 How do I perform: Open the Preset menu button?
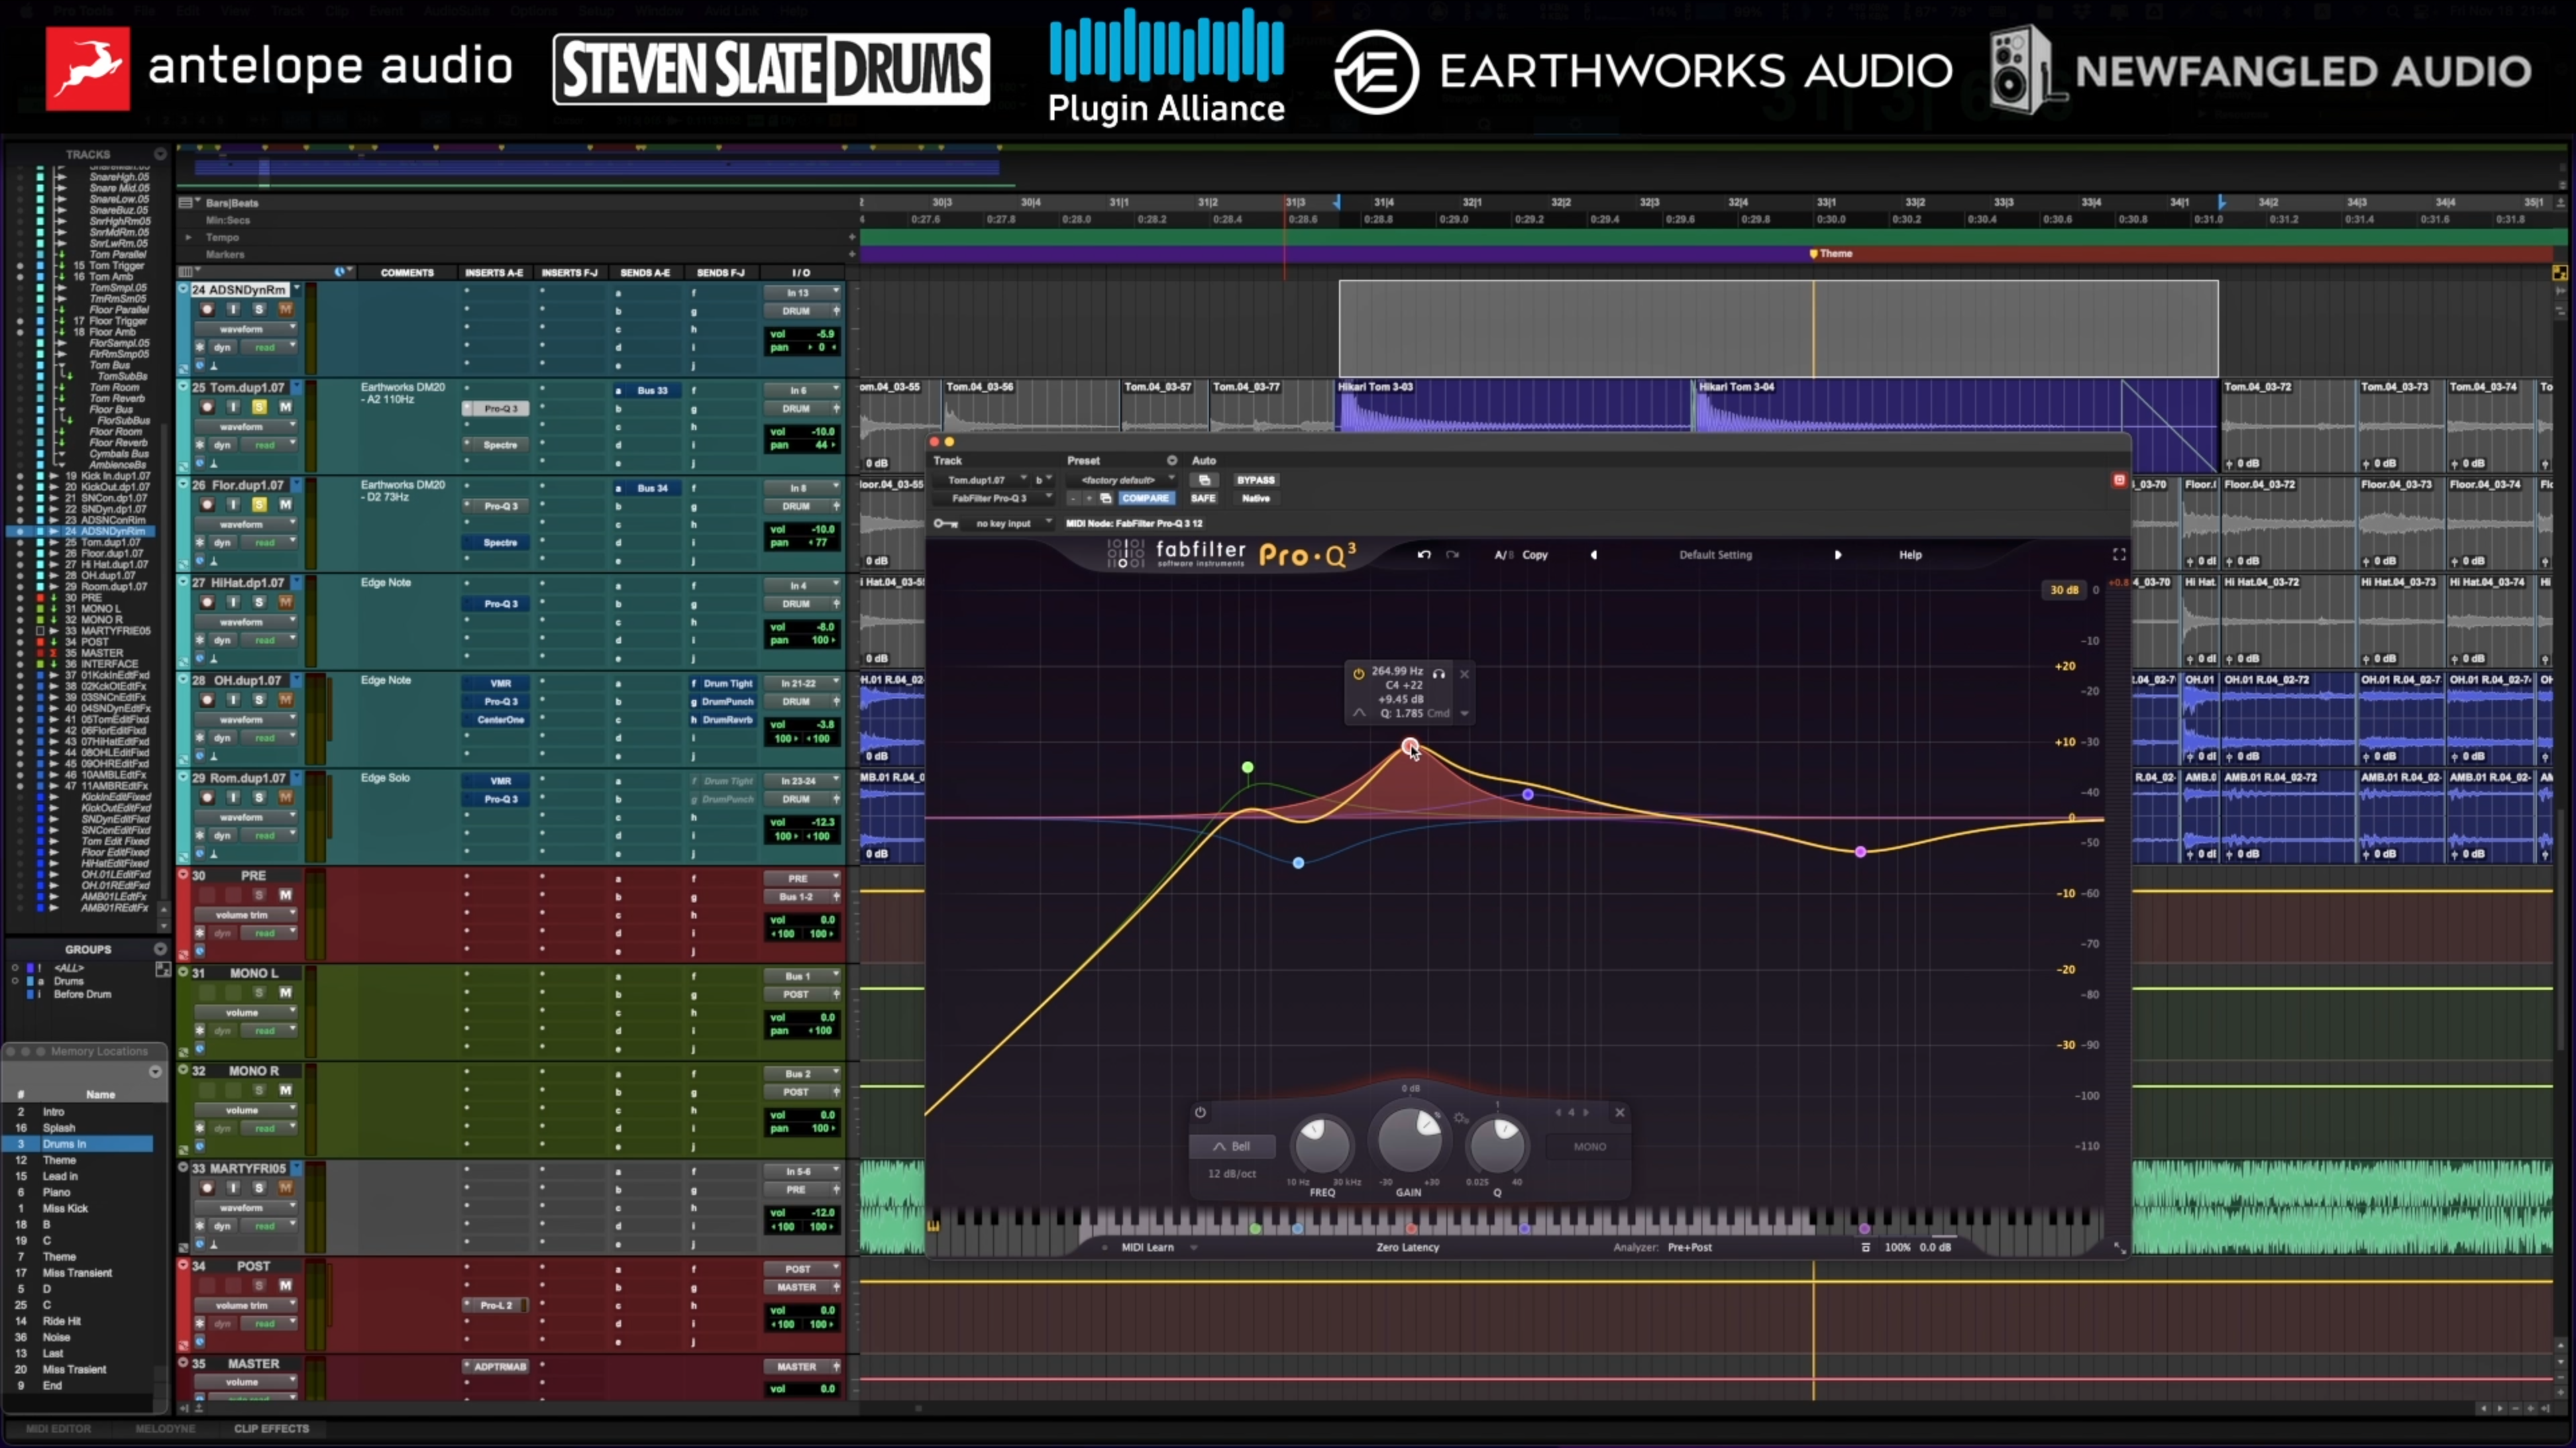1171,461
